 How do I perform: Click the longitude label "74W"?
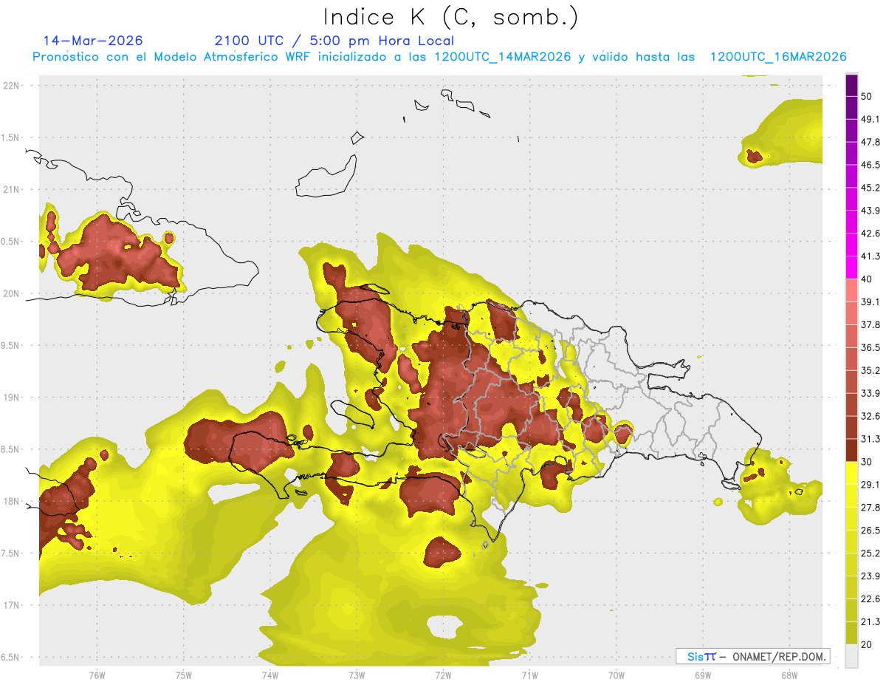[x=270, y=675]
